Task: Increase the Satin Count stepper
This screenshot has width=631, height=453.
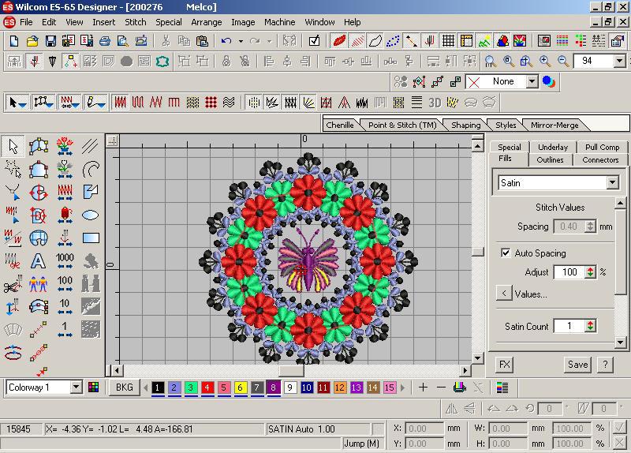Action: (x=590, y=323)
